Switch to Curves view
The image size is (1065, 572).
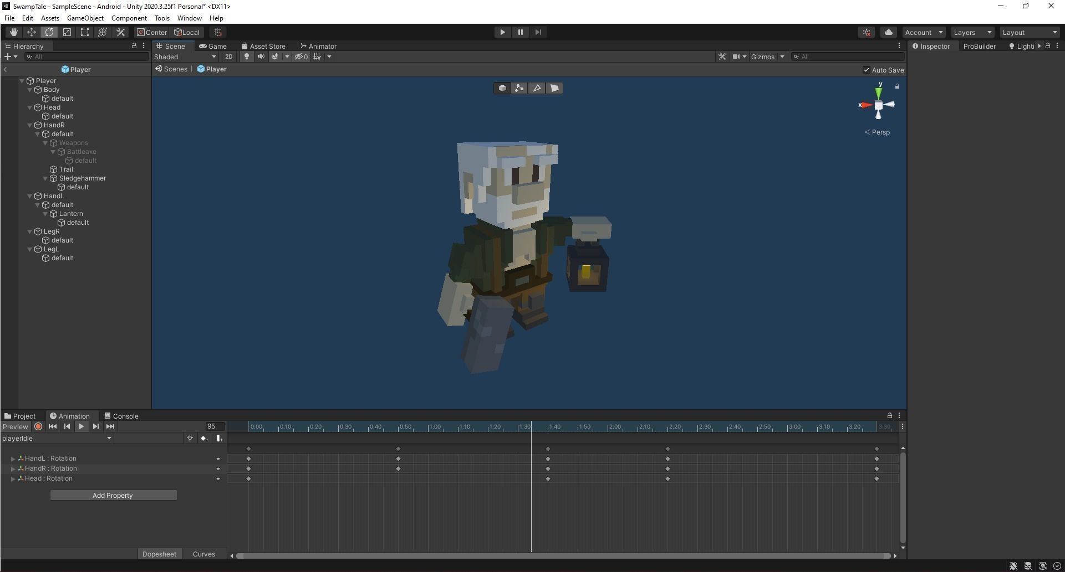[203, 554]
